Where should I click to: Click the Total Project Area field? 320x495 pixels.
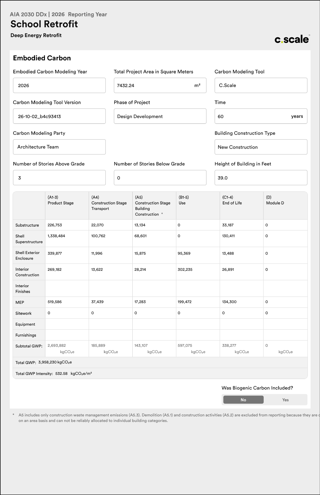160,85
